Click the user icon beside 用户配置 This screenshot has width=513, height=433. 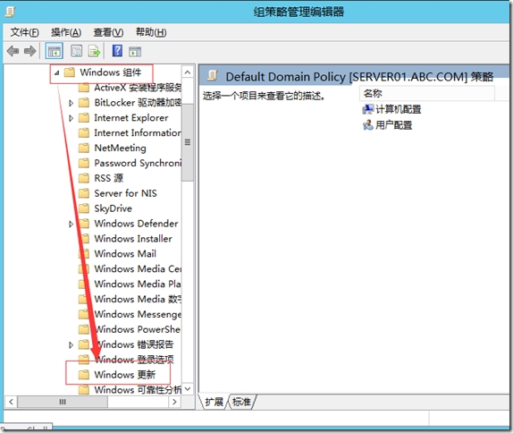(x=367, y=124)
